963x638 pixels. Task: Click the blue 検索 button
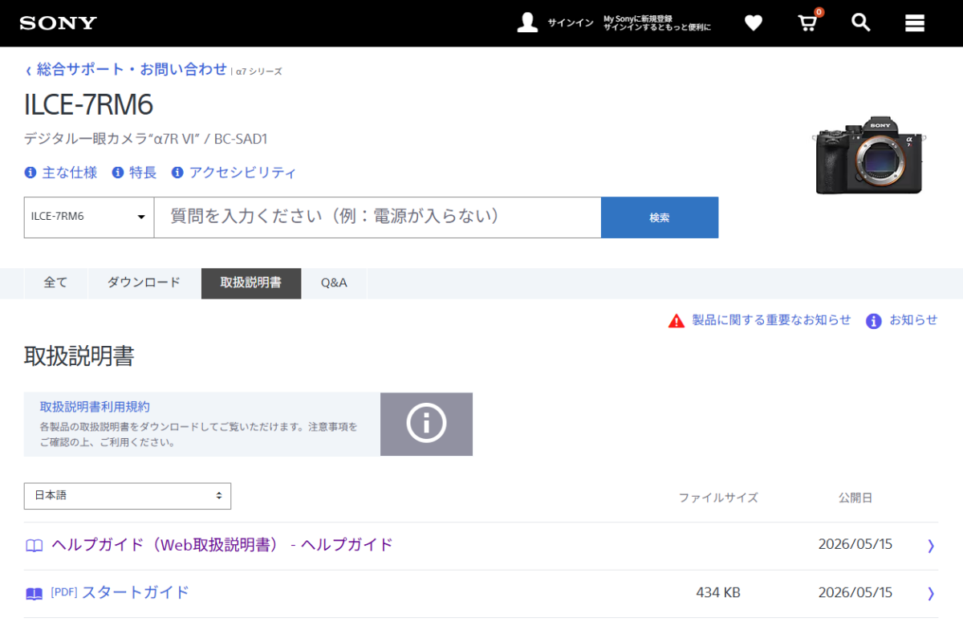(x=660, y=217)
